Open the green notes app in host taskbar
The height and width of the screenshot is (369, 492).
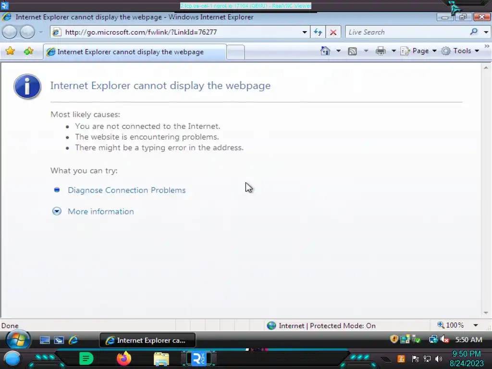(86, 358)
